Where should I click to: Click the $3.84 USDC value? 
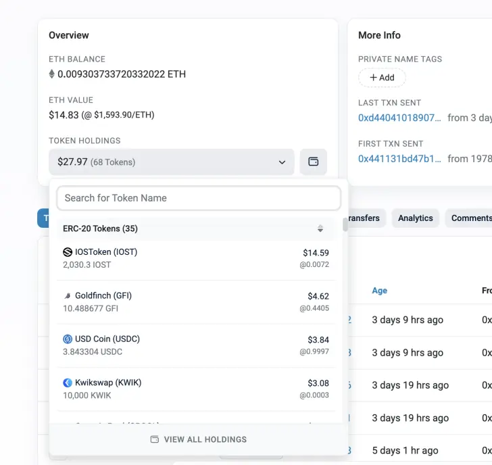(x=318, y=340)
